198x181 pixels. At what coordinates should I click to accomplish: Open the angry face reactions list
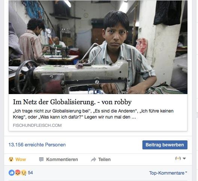pos(18,173)
